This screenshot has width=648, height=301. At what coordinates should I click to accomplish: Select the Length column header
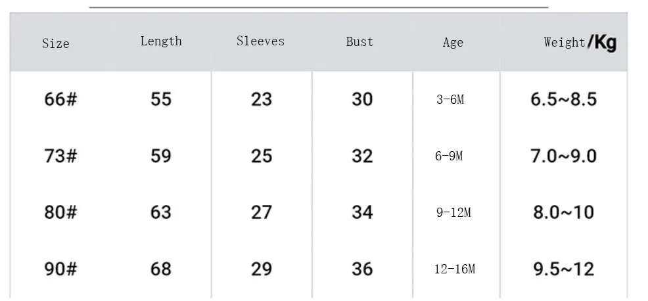pos(161,41)
